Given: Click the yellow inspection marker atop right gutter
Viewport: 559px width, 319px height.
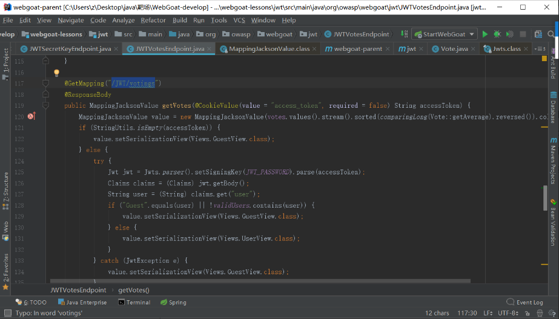Looking at the screenshot, I should (x=544, y=59).
